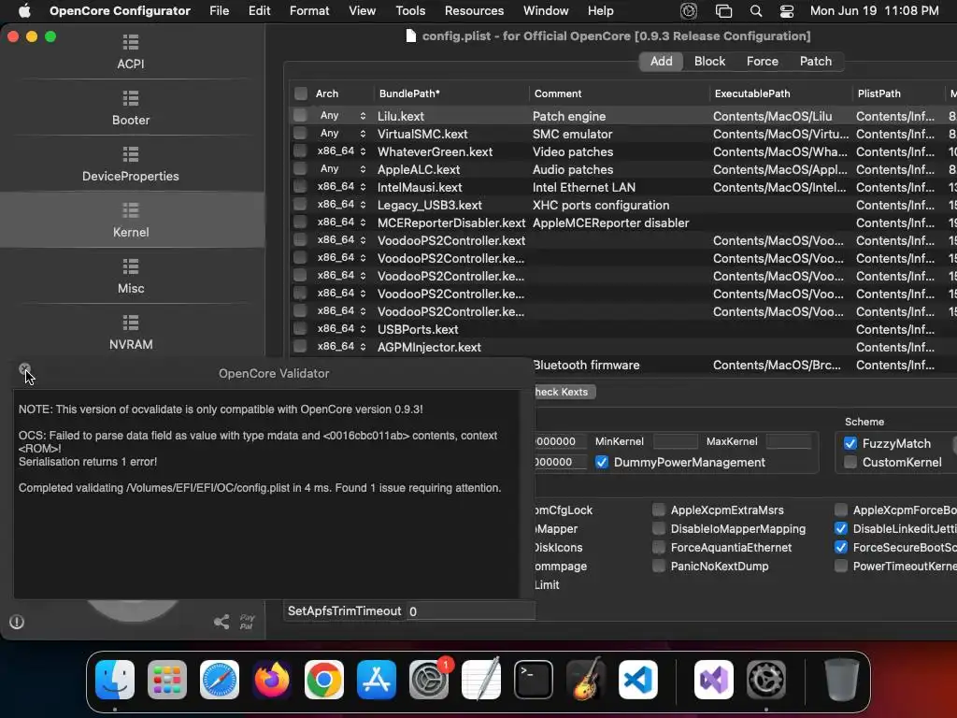Launch Firefox from the Dock
This screenshot has height=718, width=957.
point(272,680)
